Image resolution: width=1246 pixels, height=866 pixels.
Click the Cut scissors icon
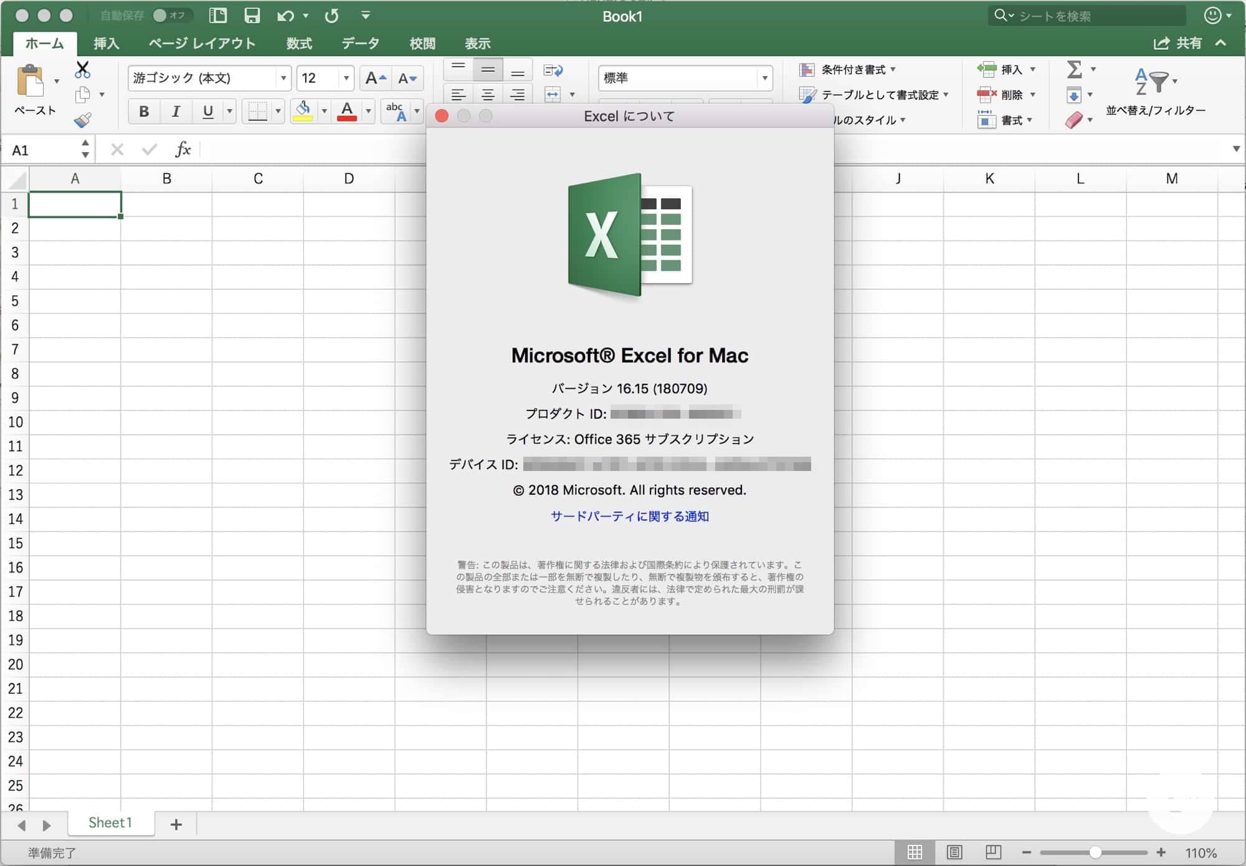coord(82,69)
